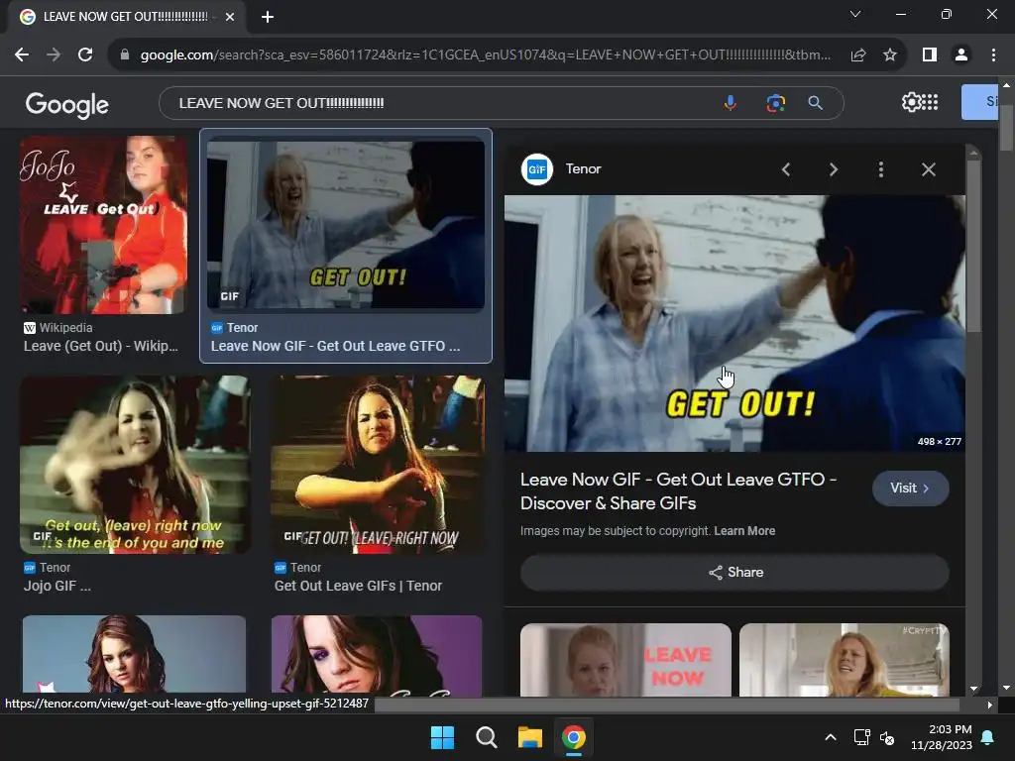
Task: Click the preview panel vertical scrollbar
Action: coord(973,246)
